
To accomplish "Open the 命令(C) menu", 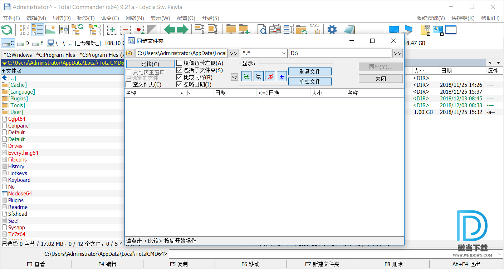I will pyautogui.click(x=110, y=18).
